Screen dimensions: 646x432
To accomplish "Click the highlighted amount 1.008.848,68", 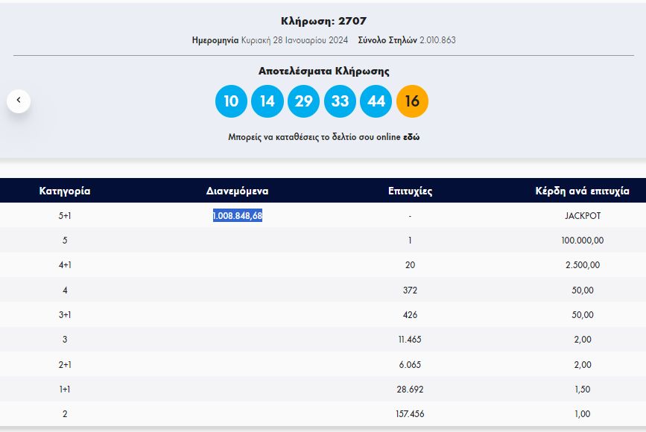I will [x=238, y=216].
